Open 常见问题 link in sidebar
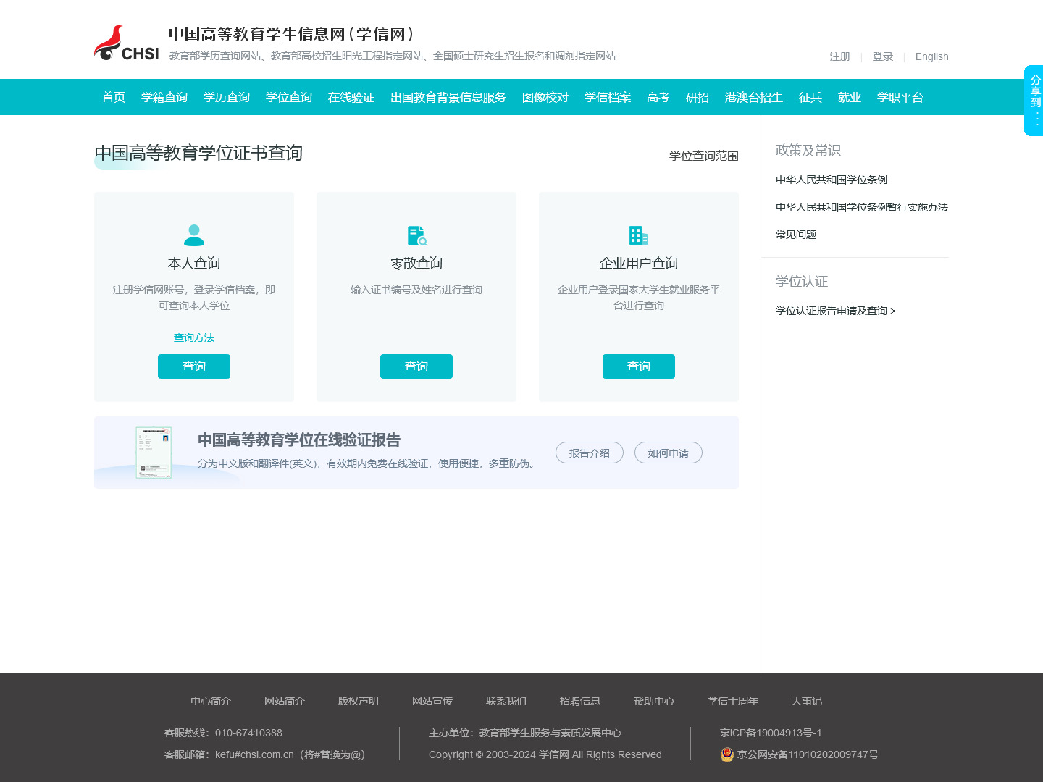Viewport: 1043px width, 782px height. pyautogui.click(x=796, y=235)
